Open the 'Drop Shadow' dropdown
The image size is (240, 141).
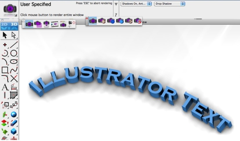[x=169, y=4]
